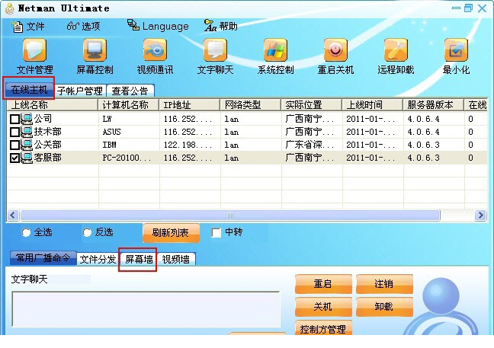494x348 pixels.
Task: Select the 反选 radio button
Action: pos(87,232)
